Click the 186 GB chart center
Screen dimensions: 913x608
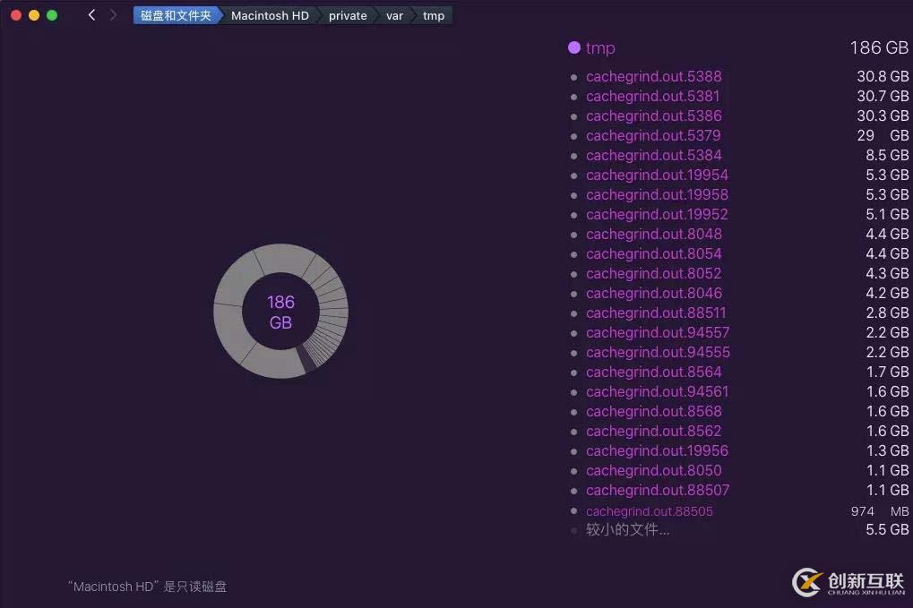[280, 311]
